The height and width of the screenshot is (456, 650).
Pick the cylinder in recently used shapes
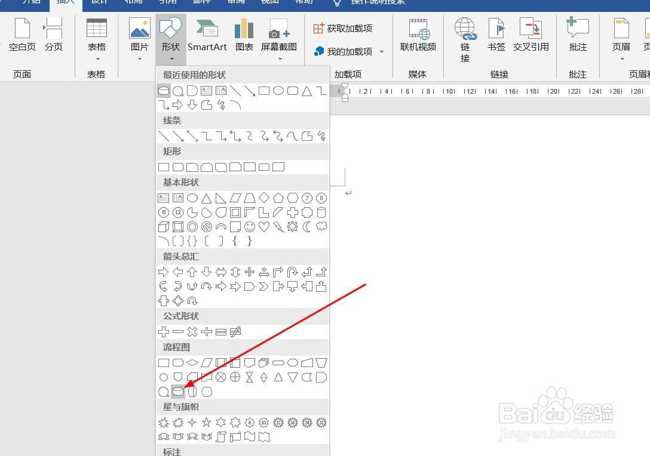pos(164,91)
